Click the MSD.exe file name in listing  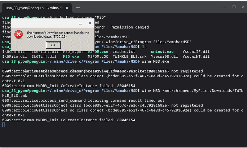[71, 56]
